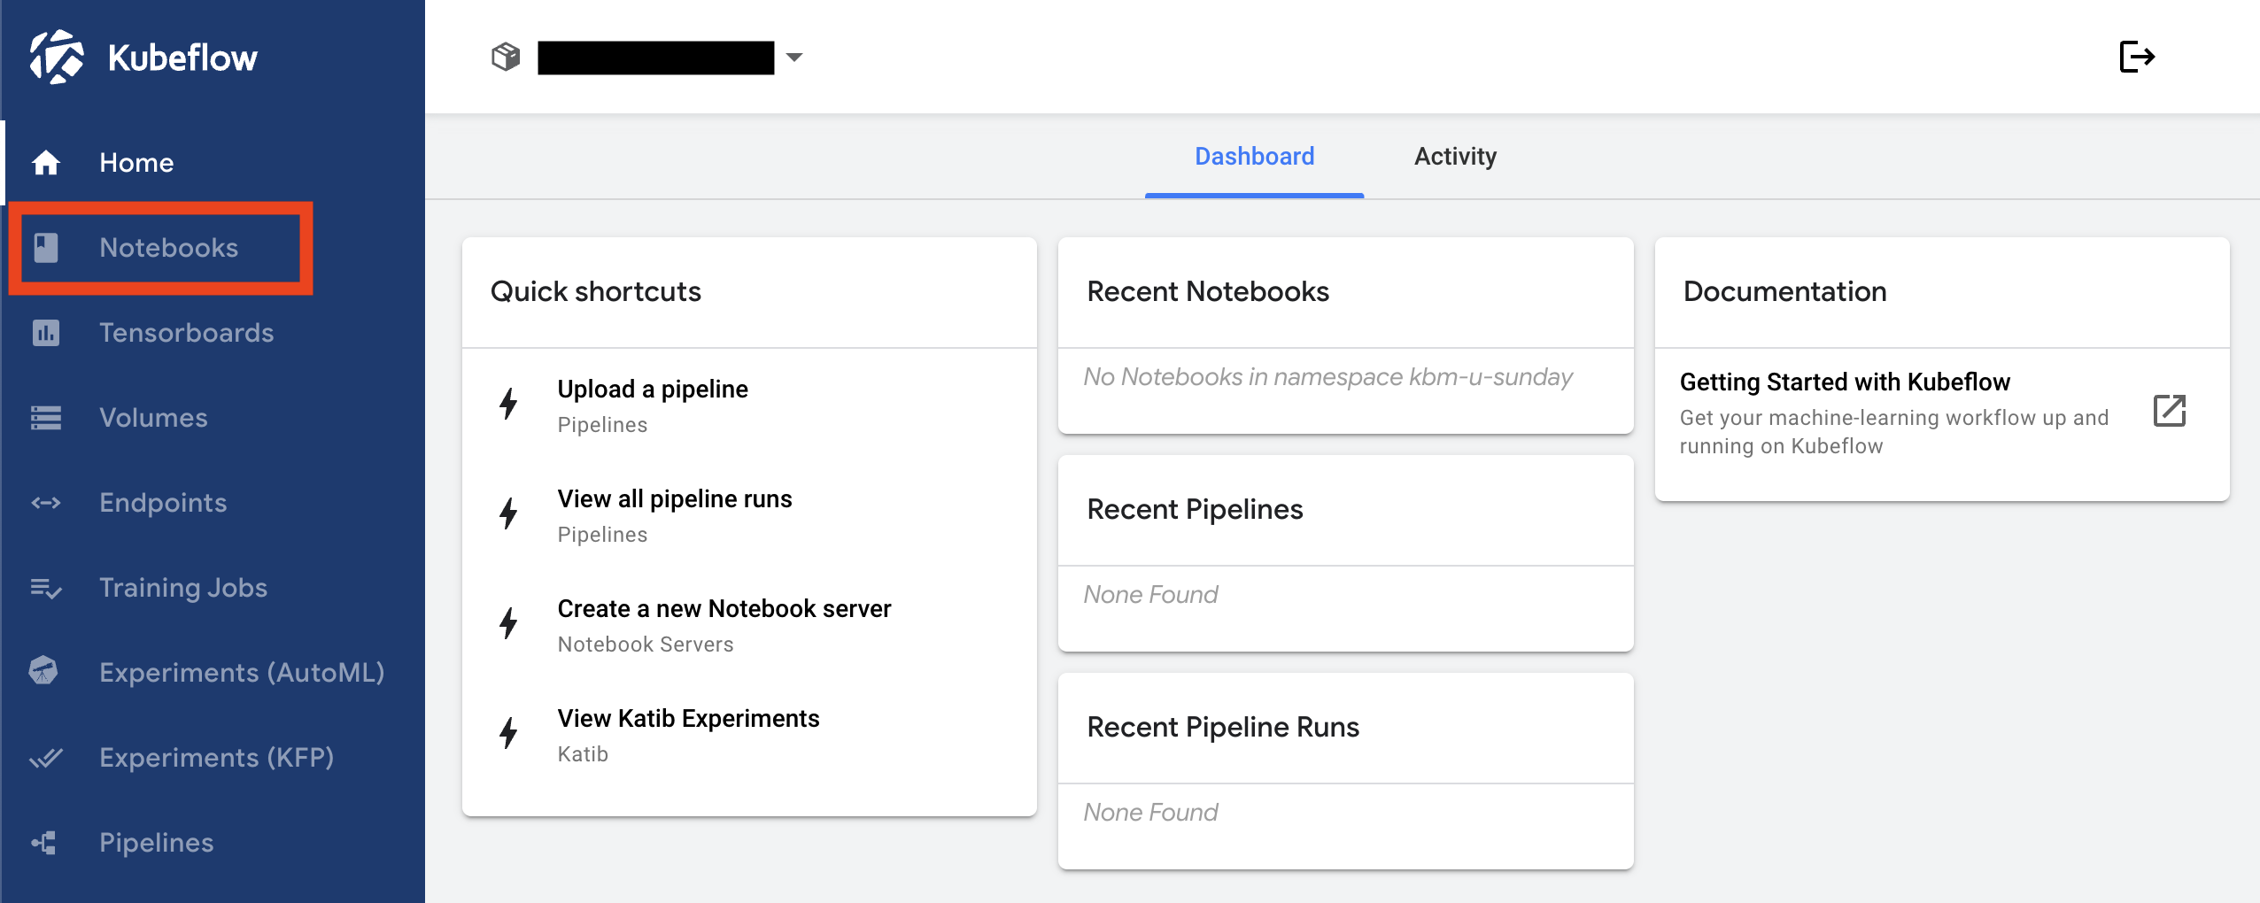2260x903 pixels.
Task: Click the Recent Pipelines heading
Action: point(1195,509)
